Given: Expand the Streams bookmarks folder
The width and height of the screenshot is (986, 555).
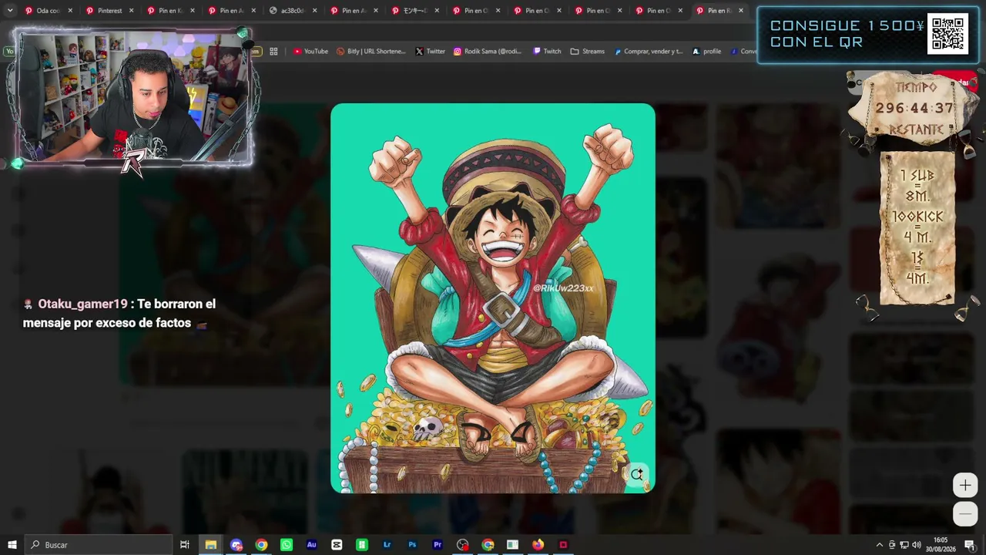Looking at the screenshot, I should (x=588, y=52).
